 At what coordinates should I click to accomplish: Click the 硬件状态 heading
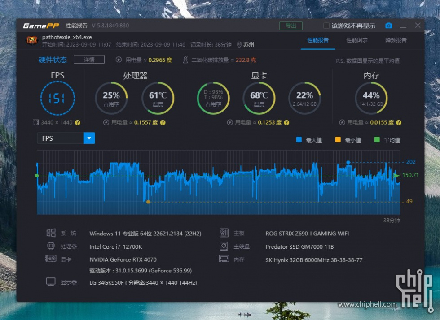(53, 60)
